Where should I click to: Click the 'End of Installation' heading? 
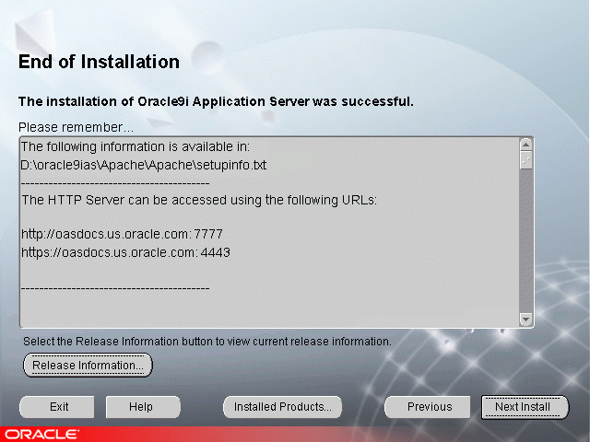point(99,62)
